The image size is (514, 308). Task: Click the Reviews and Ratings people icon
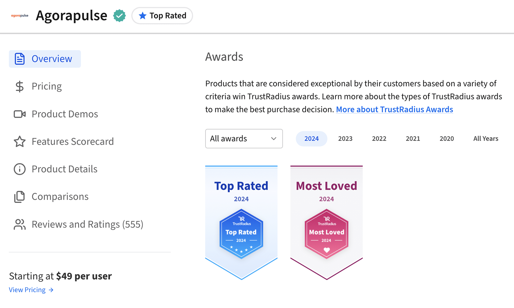[x=20, y=224]
